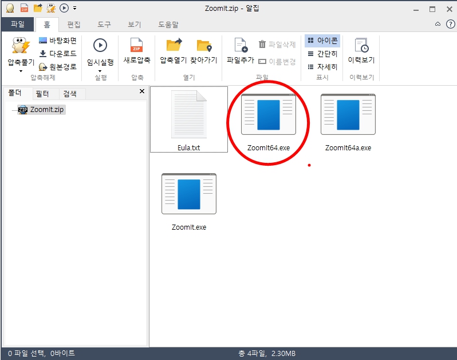
Task: Click the egg icon in title bar
Action: pos(10,8)
